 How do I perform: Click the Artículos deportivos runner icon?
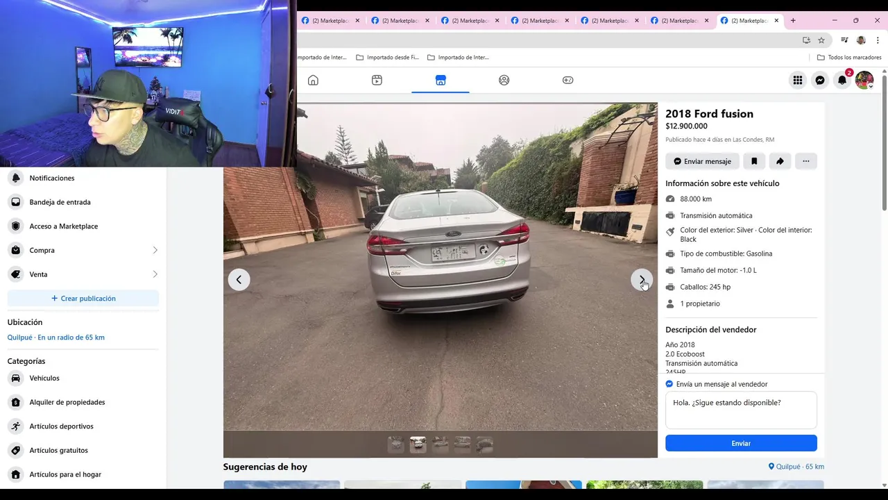[x=16, y=426]
